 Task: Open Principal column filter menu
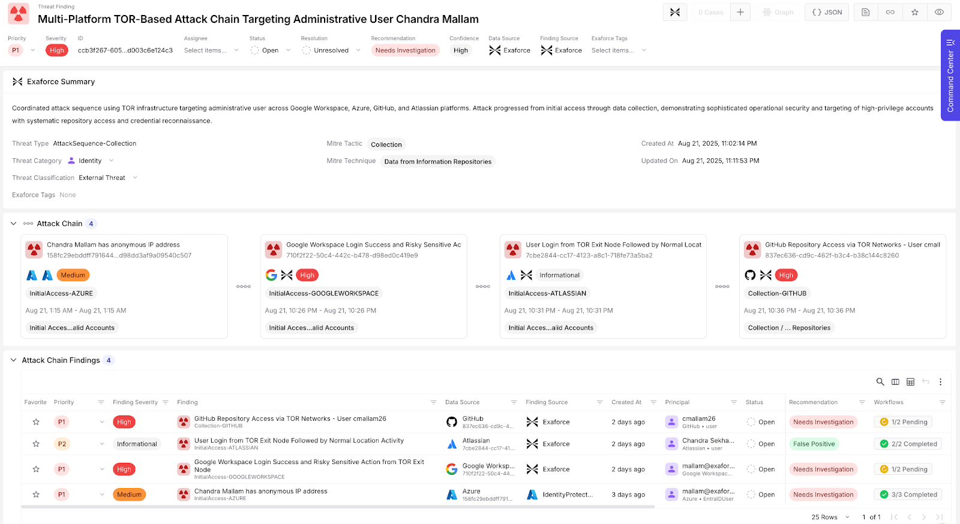[734, 402]
